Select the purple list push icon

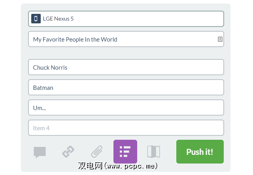(x=125, y=152)
